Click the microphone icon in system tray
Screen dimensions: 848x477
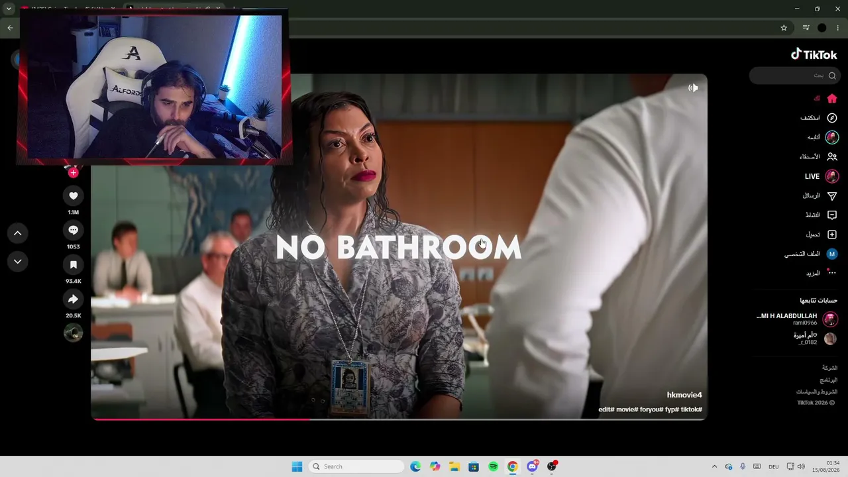pos(743,466)
